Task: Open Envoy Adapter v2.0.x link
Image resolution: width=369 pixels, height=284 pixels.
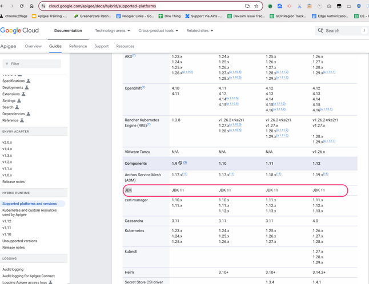Action: pyautogui.click(x=7, y=143)
